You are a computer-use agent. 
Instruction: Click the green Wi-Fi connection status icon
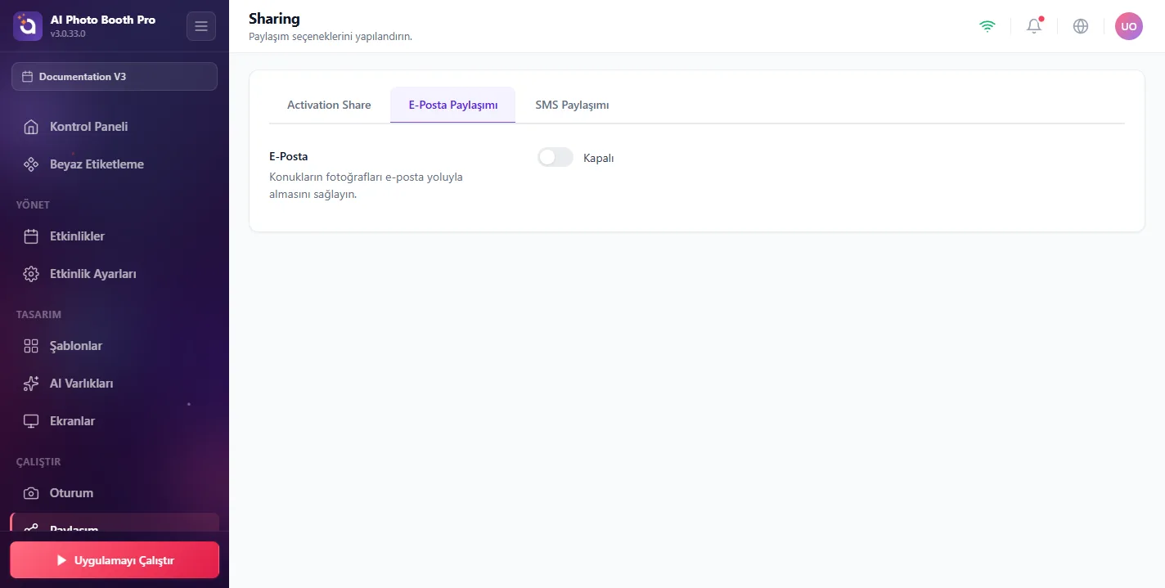click(987, 26)
